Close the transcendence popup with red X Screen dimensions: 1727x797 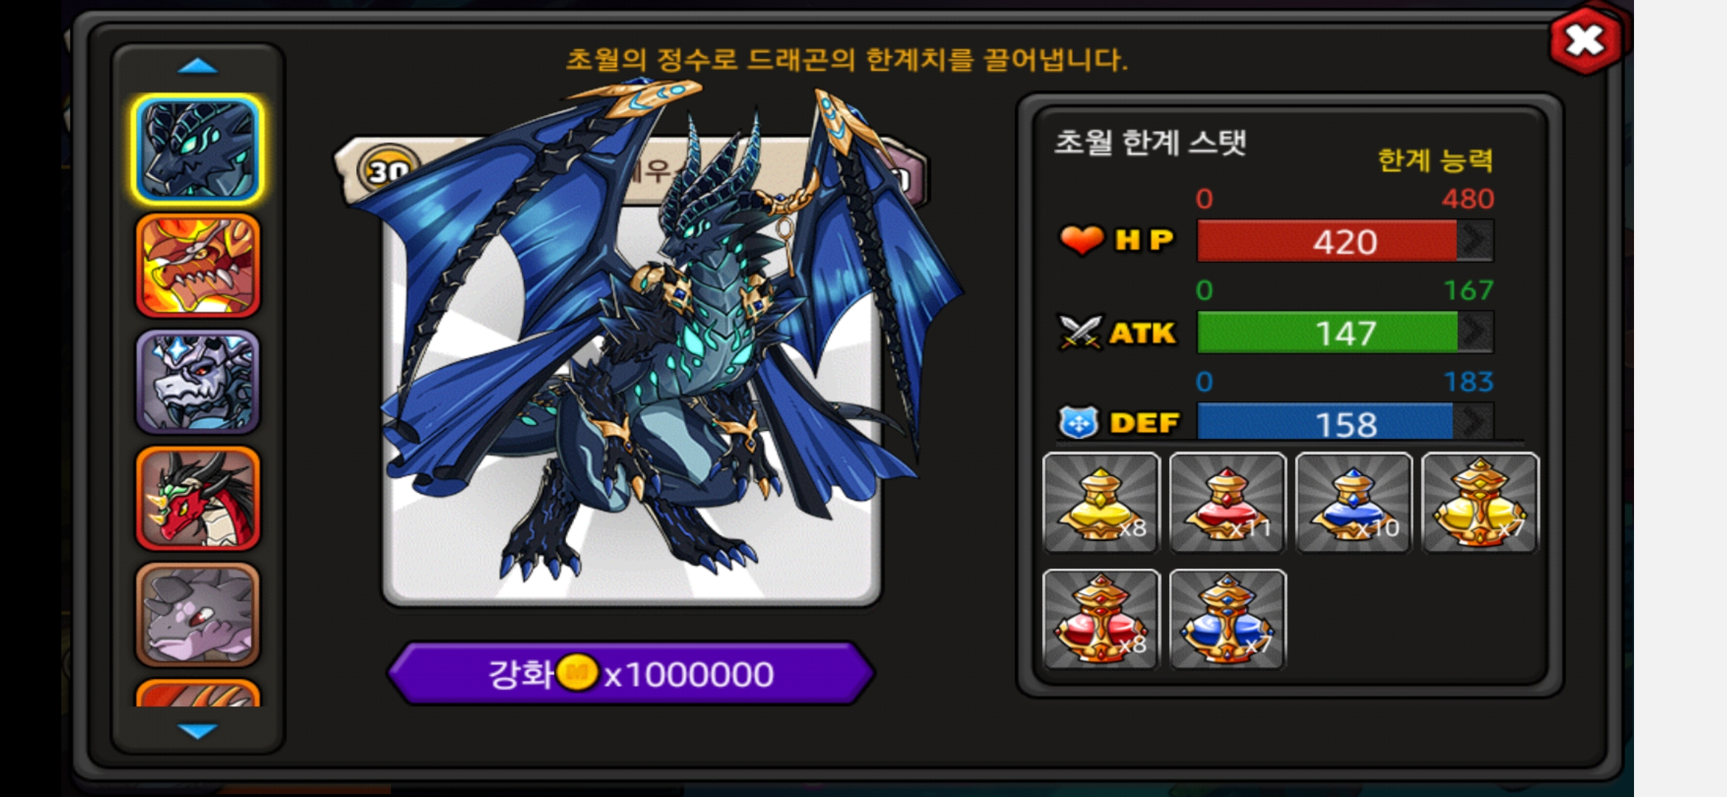[x=1586, y=41]
